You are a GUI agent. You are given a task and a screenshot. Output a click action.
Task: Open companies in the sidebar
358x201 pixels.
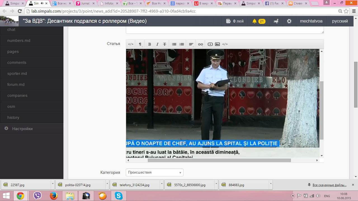pos(32,96)
